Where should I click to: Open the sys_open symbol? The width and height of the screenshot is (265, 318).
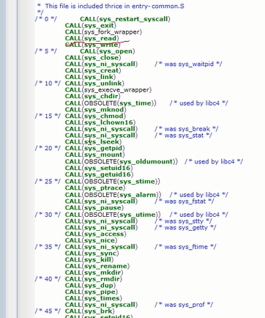(x=116, y=51)
